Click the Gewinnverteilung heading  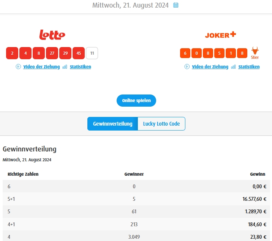(30, 149)
